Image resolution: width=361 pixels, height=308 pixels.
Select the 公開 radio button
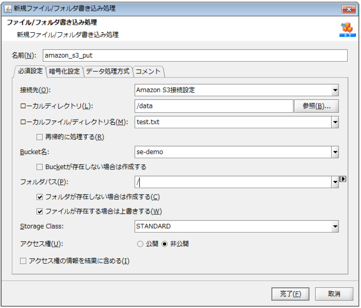click(x=140, y=244)
